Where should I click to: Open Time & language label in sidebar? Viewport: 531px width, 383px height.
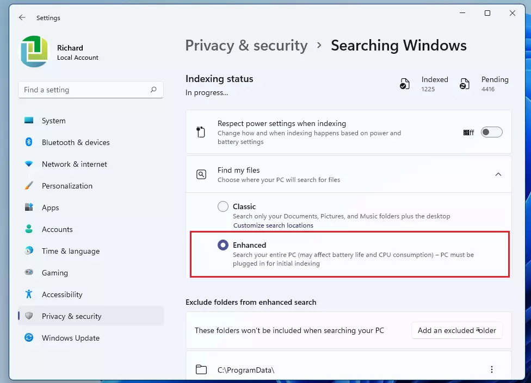[70, 251]
